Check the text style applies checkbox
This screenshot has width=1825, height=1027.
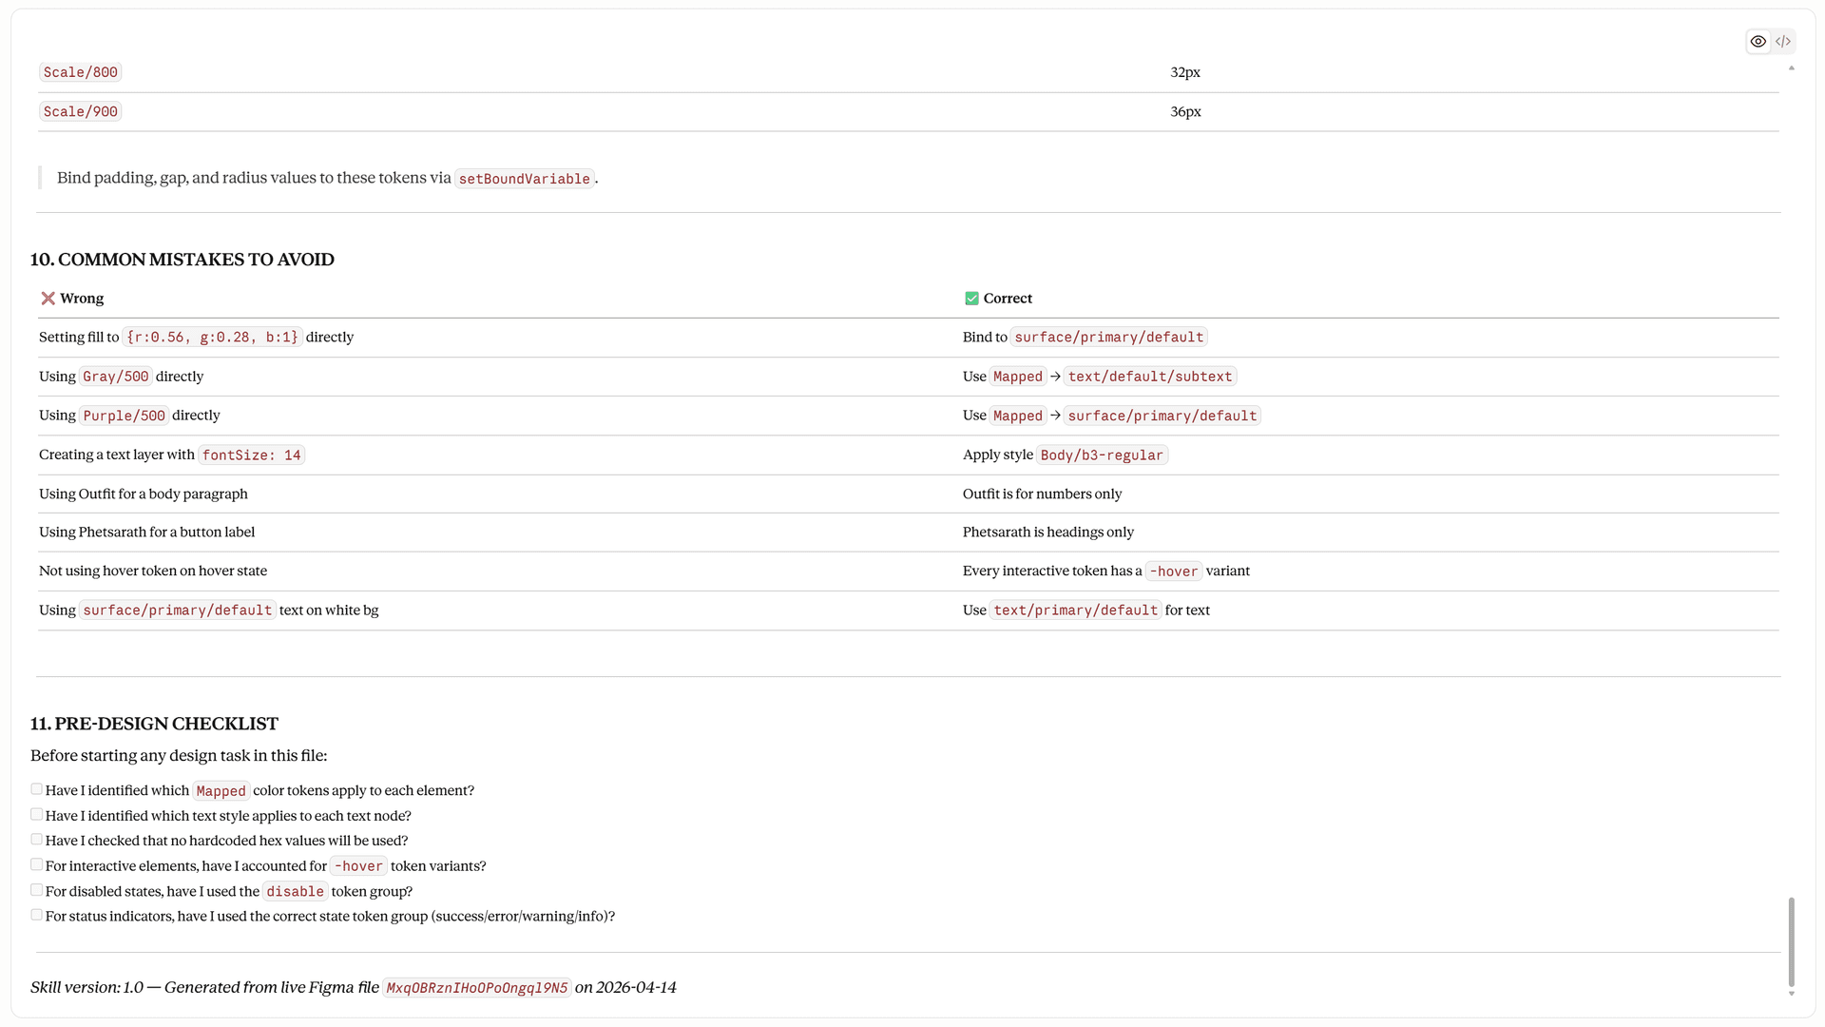click(x=36, y=815)
